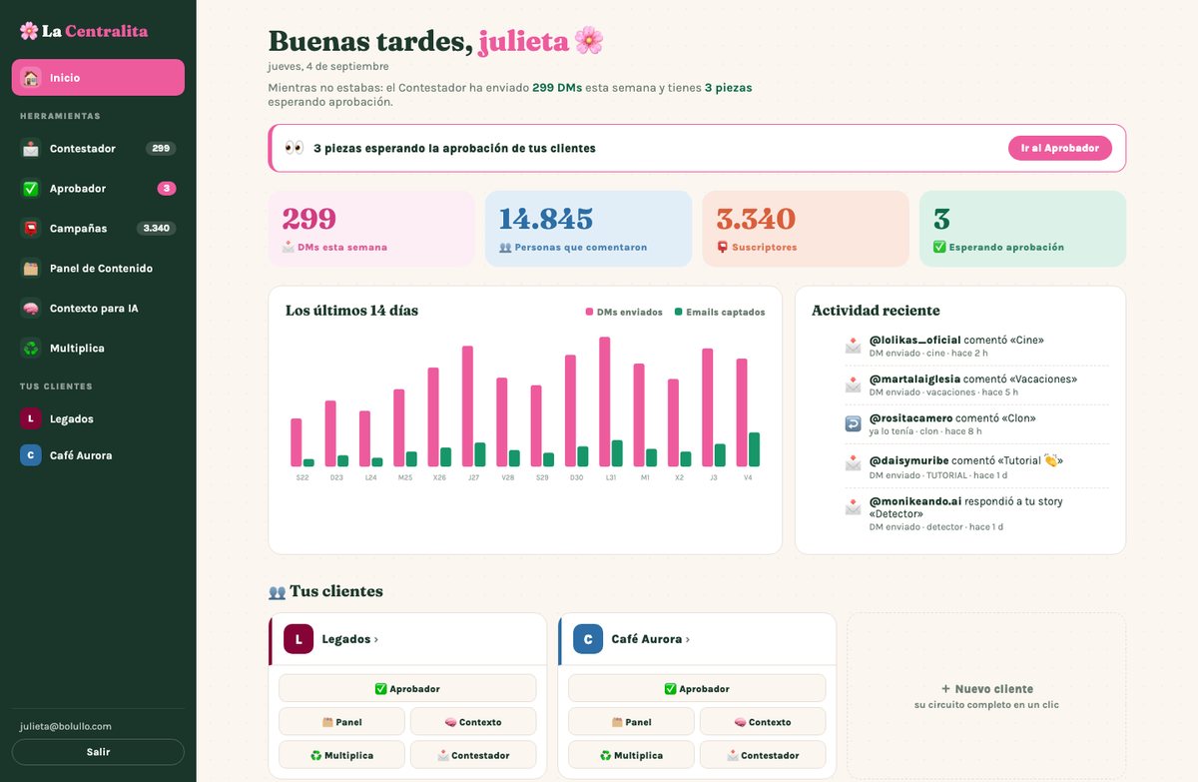Expand the Café Aurora client card header chevron
Screen dimensions: 1198x782
click(x=687, y=639)
